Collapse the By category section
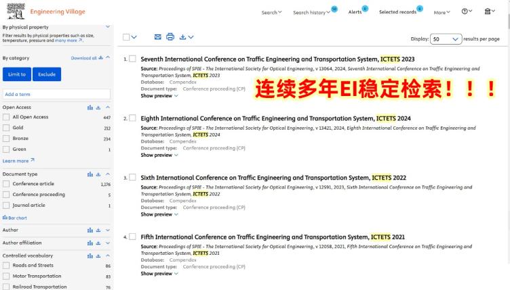The height and width of the screenshot is (290, 510). [108, 57]
